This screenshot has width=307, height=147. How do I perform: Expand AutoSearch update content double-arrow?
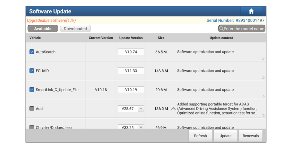coord(263,59)
